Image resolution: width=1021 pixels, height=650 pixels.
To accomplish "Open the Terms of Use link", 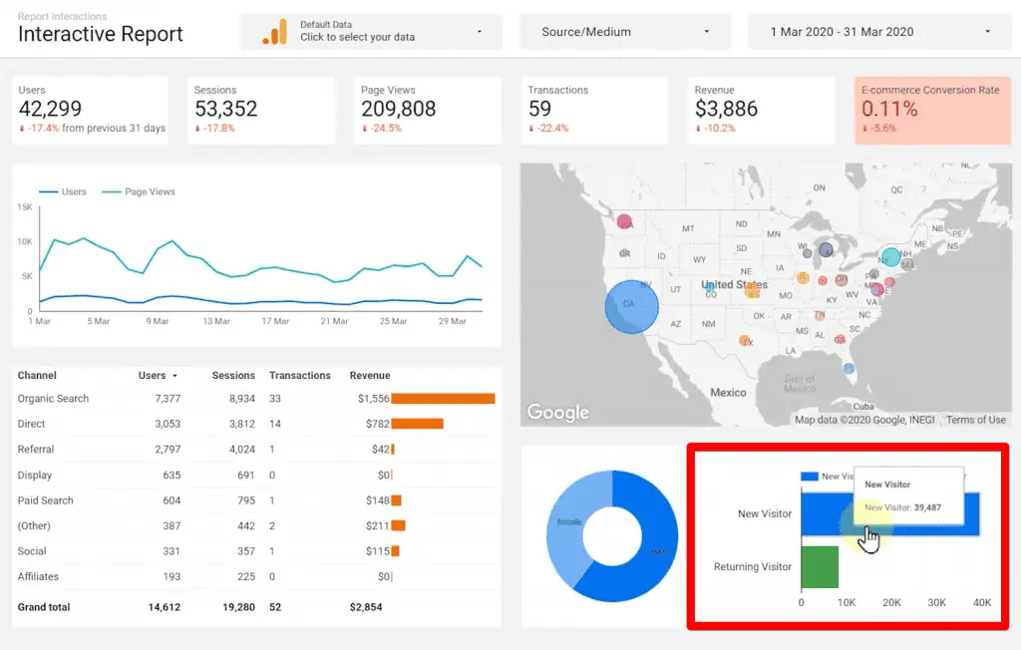I will coord(974,420).
